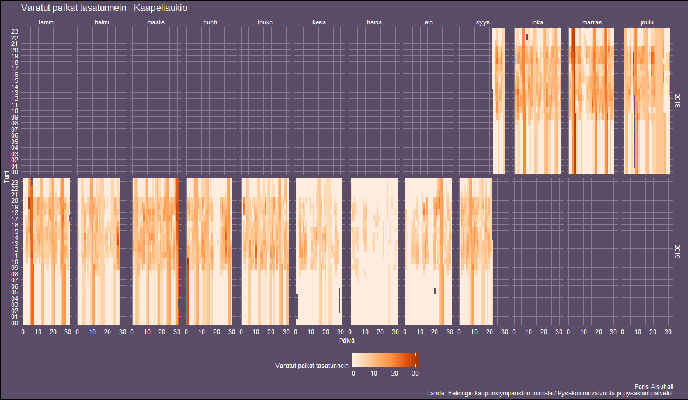Click the 'maalis' month column label
Image resolution: width=688 pixels, height=400 pixels.
[156, 23]
